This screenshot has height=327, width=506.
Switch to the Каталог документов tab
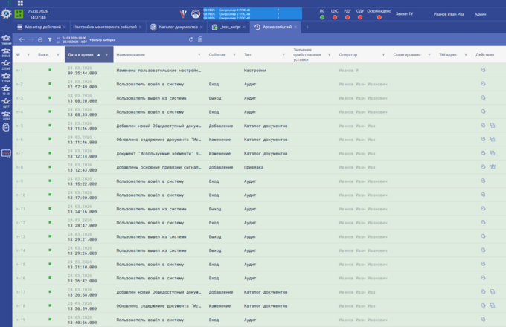click(177, 27)
